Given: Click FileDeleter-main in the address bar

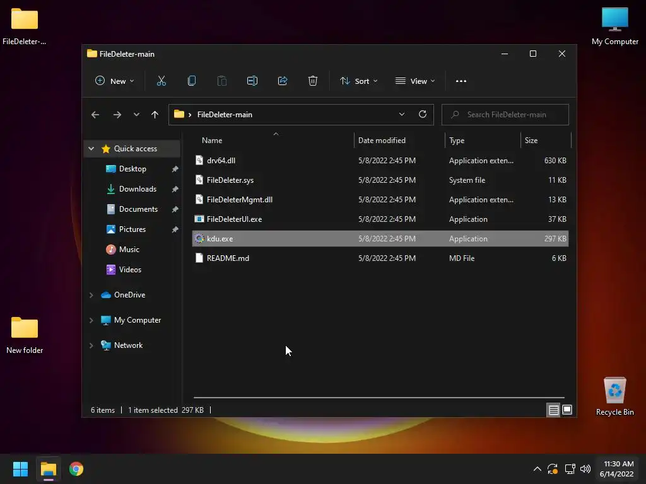Looking at the screenshot, I should [225, 115].
